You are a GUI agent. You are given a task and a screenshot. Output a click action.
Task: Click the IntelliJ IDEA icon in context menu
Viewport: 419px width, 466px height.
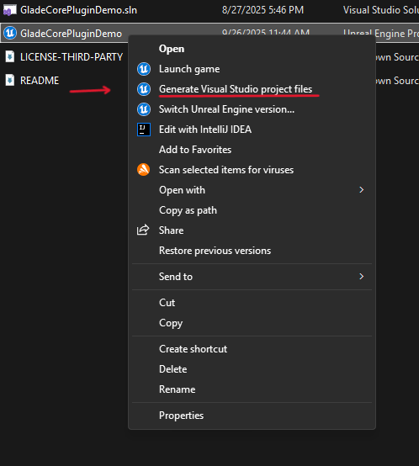[x=144, y=130]
